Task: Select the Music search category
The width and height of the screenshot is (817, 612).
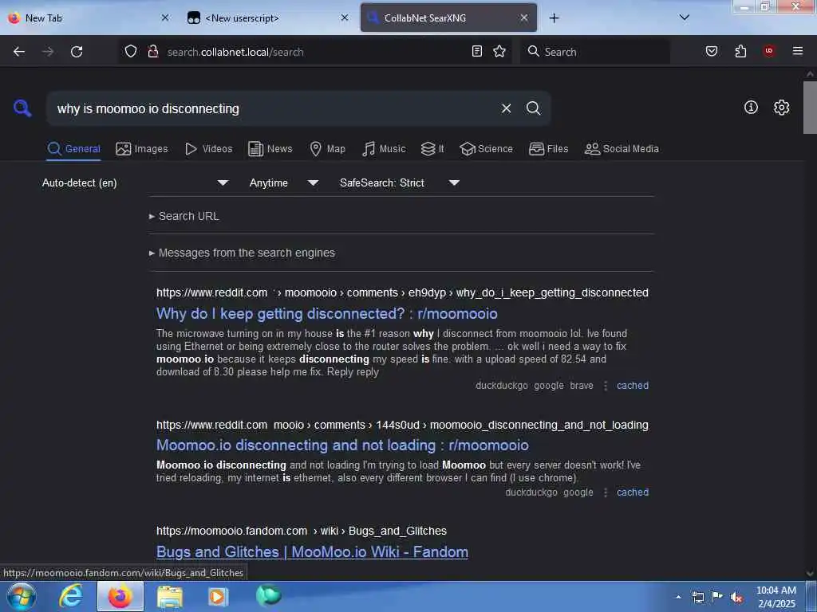Action: tap(384, 149)
